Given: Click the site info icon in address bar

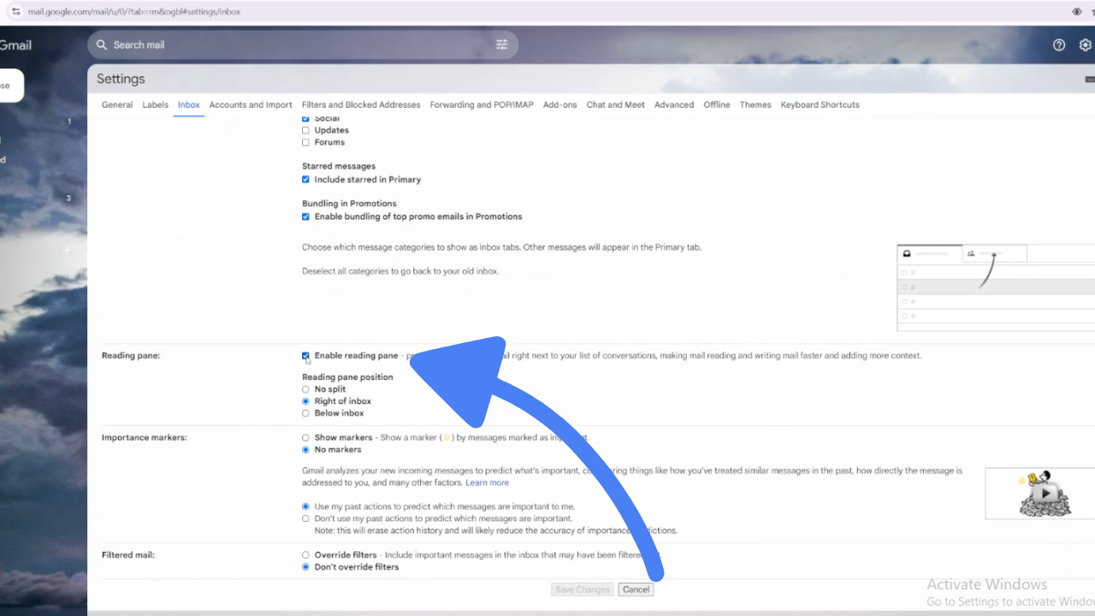Looking at the screenshot, I should click(16, 12).
